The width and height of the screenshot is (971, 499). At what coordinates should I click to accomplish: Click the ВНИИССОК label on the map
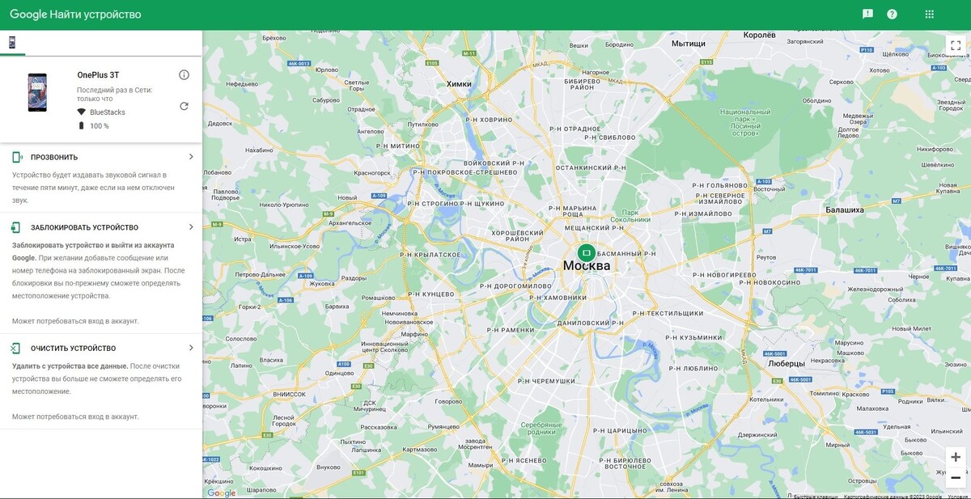pos(289,394)
